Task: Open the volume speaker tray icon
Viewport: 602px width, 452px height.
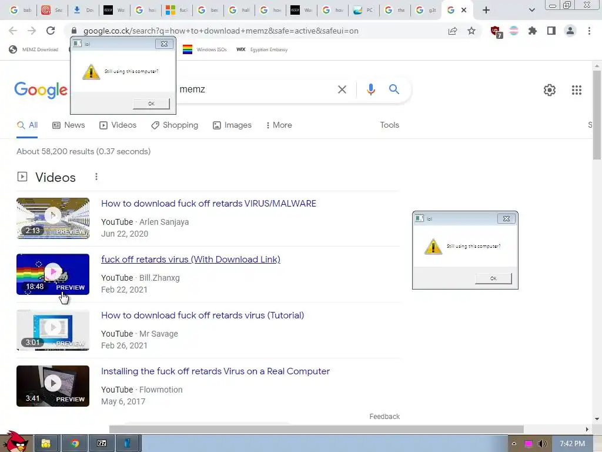Action: point(542,444)
